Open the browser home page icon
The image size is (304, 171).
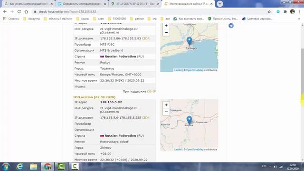(26, 11)
